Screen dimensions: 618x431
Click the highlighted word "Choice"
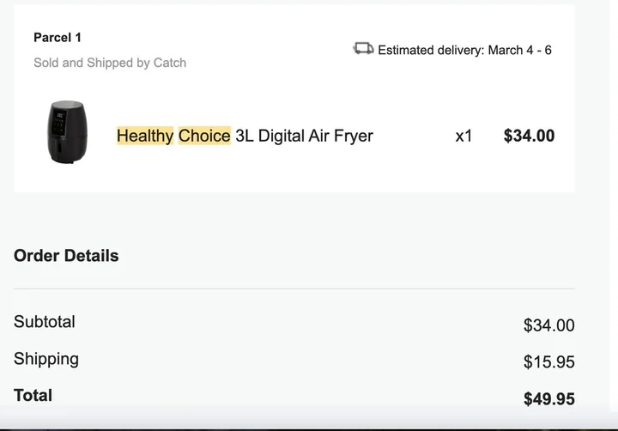pos(204,136)
